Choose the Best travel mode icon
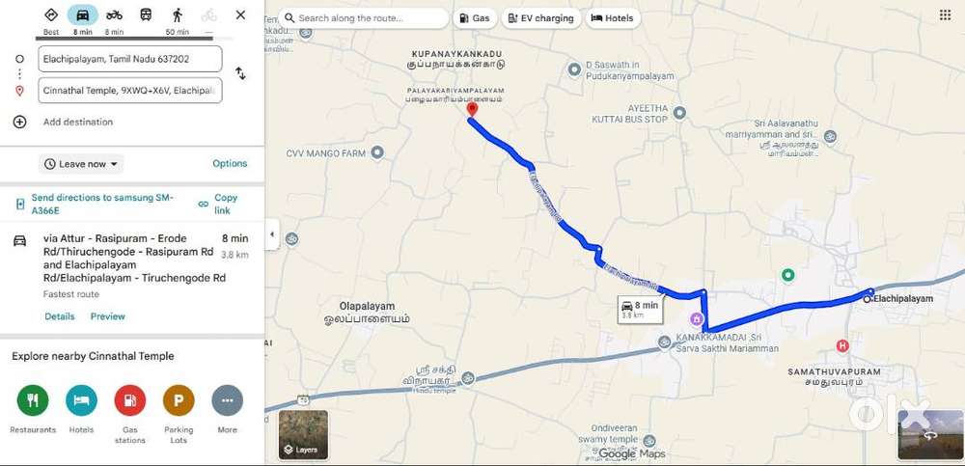The width and height of the screenshot is (965, 466). pos(51,15)
